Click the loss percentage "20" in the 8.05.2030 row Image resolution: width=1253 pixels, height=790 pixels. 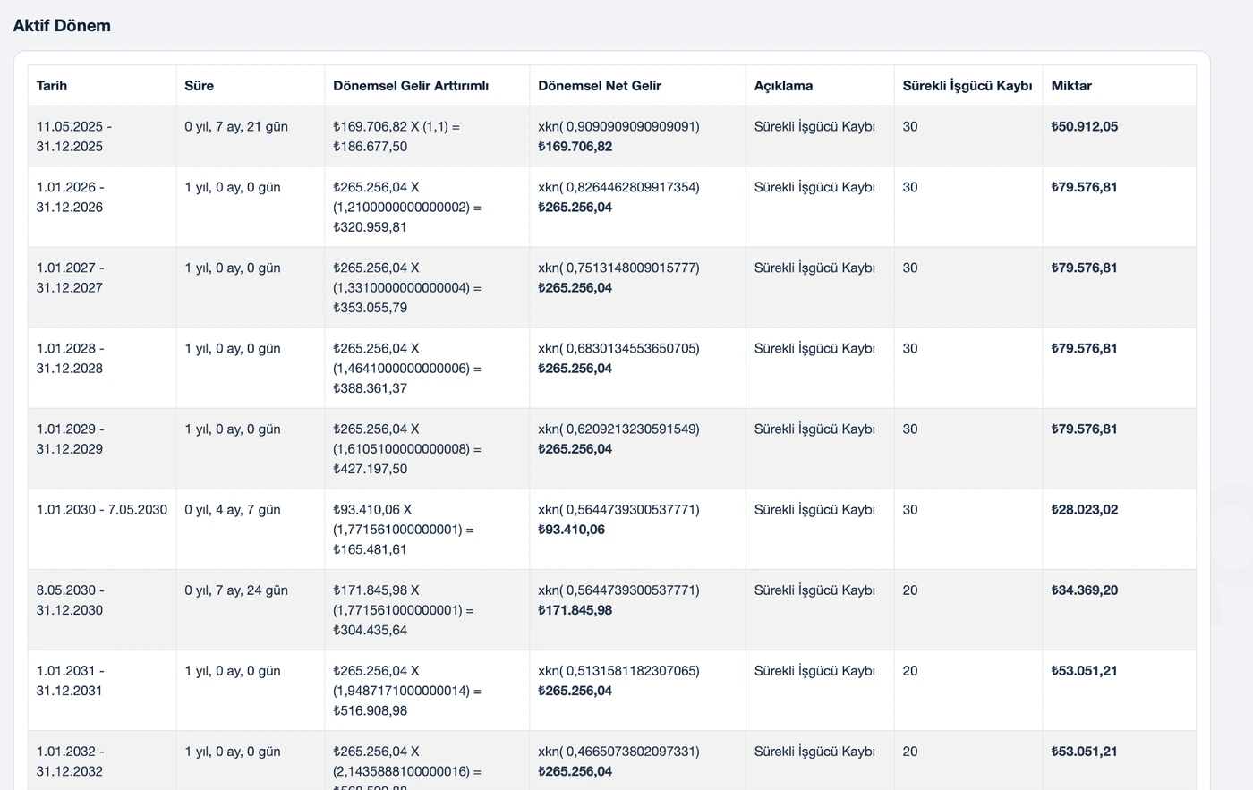[x=910, y=590]
